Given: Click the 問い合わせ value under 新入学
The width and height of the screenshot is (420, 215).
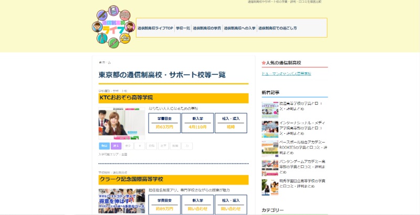Looking at the screenshot, I should (198, 209).
